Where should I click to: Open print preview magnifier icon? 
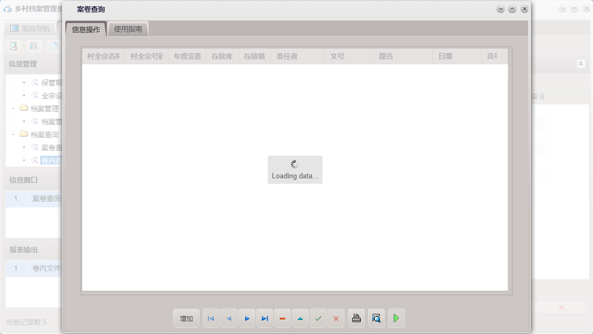pyautogui.click(x=376, y=318)
